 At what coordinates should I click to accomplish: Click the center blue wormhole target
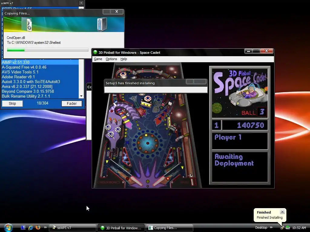pos(148,143)
